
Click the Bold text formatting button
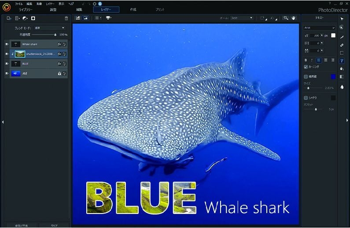point(306,60)
